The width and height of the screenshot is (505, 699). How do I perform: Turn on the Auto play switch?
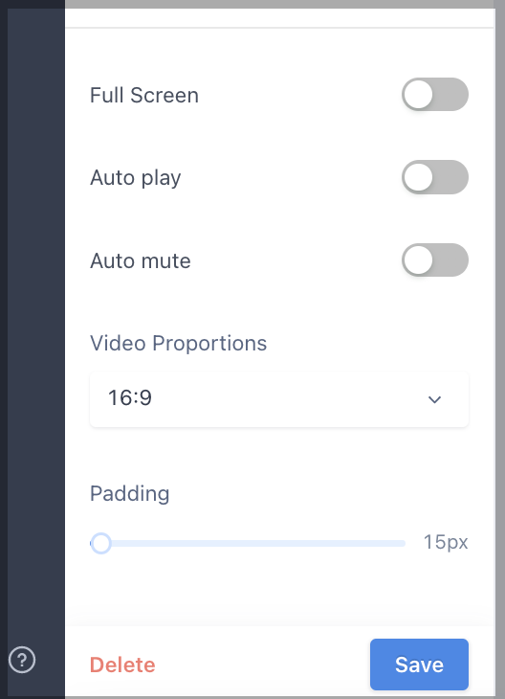pyautogui.click(x=434, y=177)
